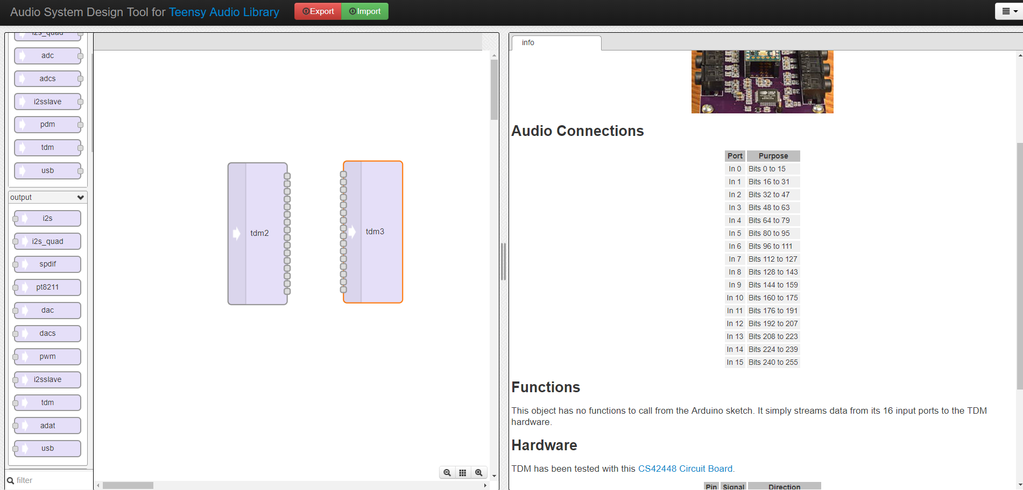Click the Hardware heading
Viewport: 1023px width, 490px height.
click(544, 445)
